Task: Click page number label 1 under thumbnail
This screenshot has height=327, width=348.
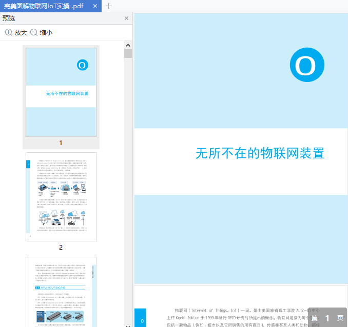Action: (x=61, y=143)
